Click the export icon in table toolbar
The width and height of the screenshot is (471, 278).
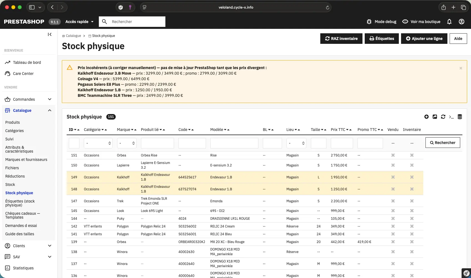coord(435,117)
